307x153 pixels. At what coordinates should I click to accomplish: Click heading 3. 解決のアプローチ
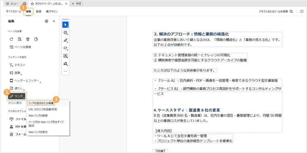point(191,34)
